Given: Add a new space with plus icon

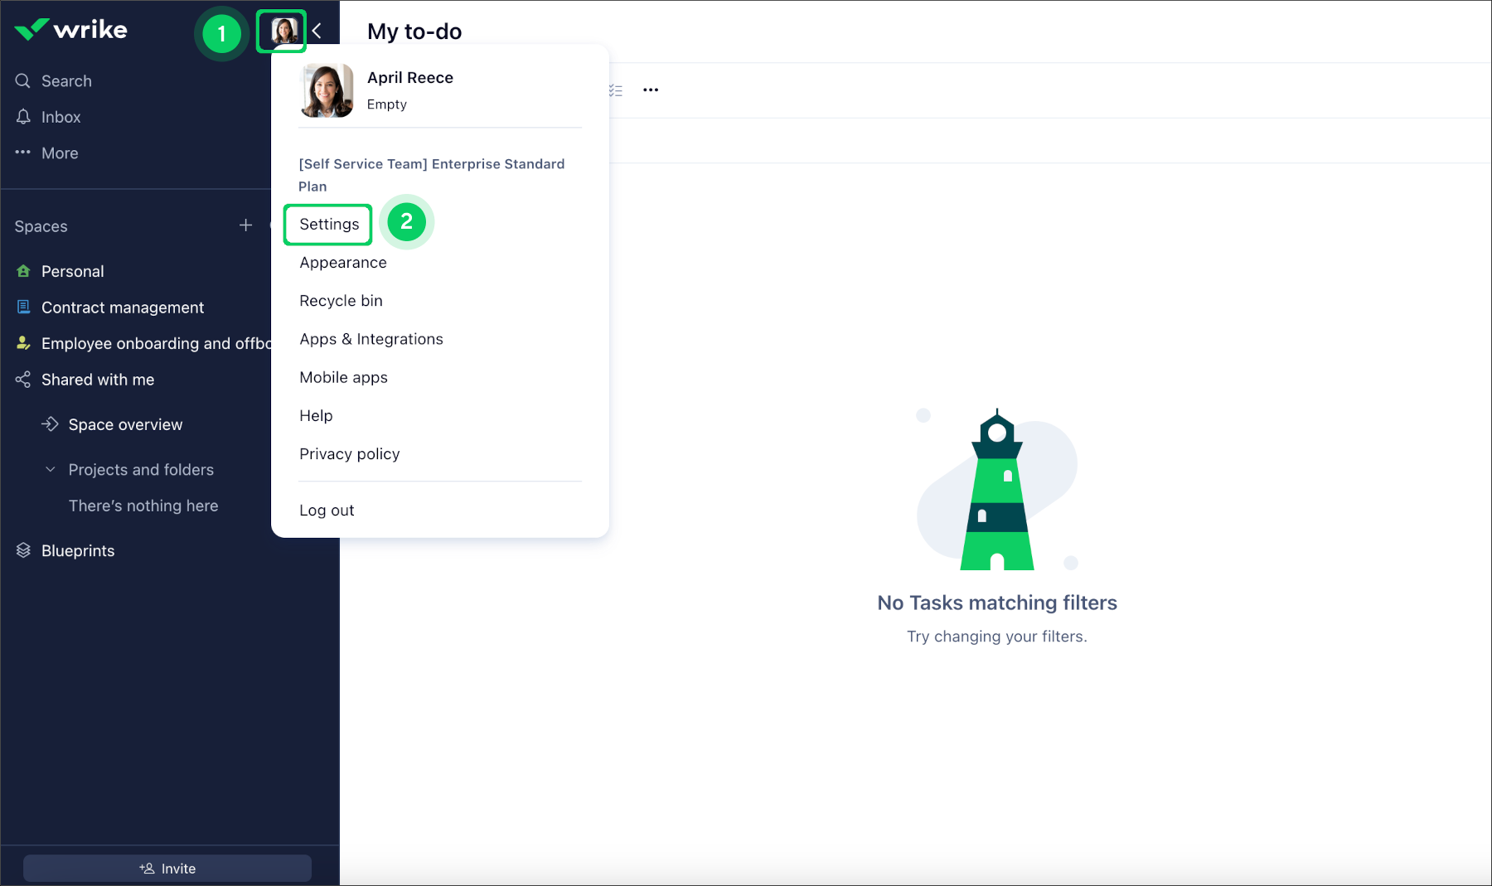Looking at the screenshot, I should [x=245, y=225].
